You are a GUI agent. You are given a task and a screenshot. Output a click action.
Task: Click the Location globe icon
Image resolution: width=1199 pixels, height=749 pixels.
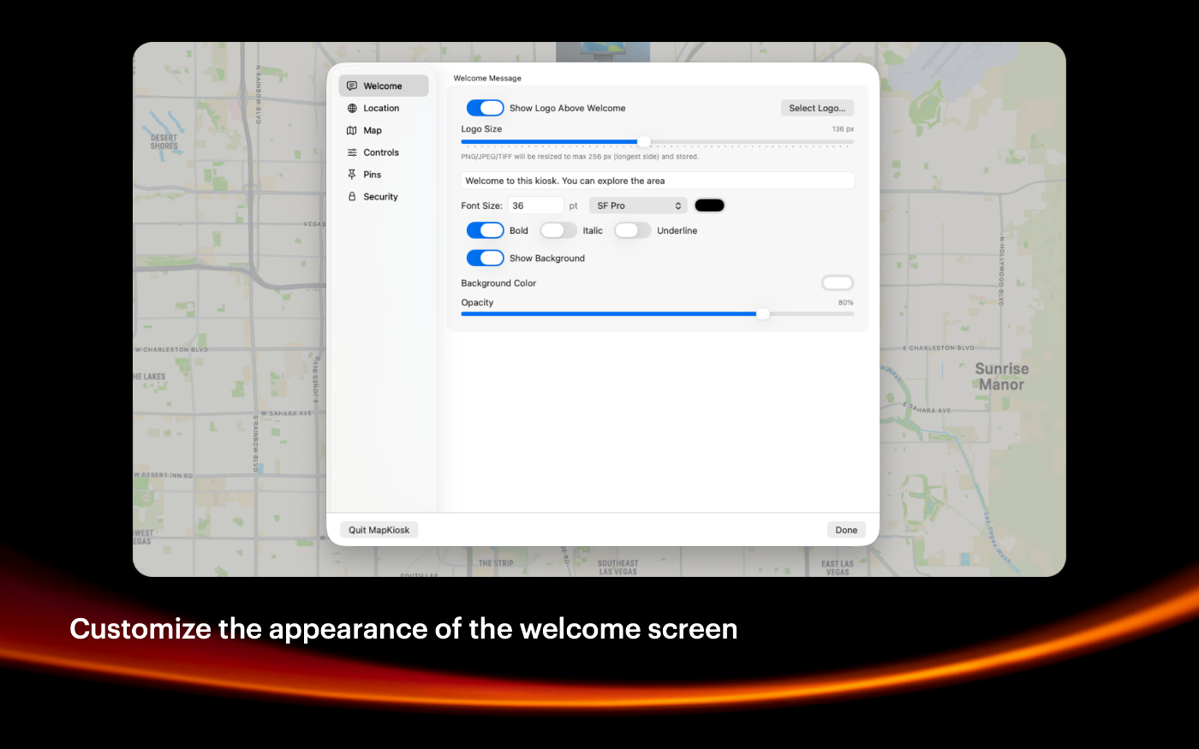352,109
